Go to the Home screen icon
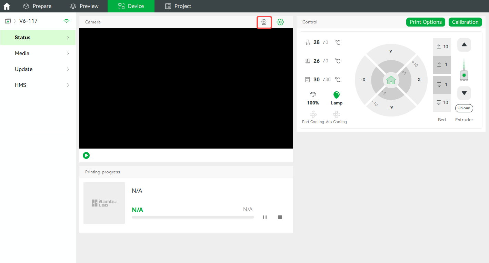Viewport: 489px width, 263px height. (x=7, y=6)
